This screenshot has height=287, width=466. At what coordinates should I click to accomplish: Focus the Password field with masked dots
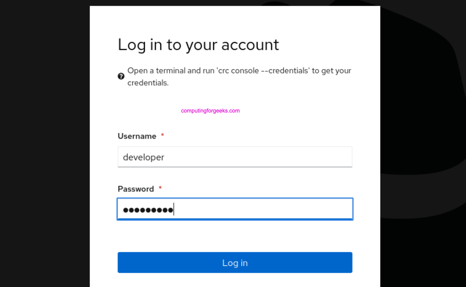(235, 209)
